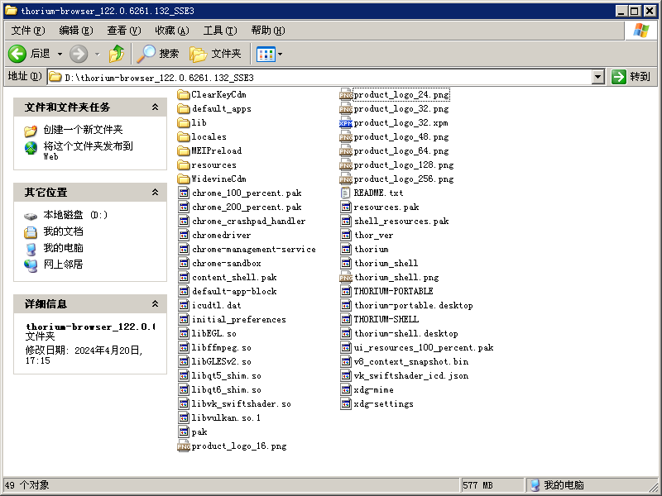Open the 收藏(A) menu
Screen dimensions: 662x496
click(x=172, y=31)
